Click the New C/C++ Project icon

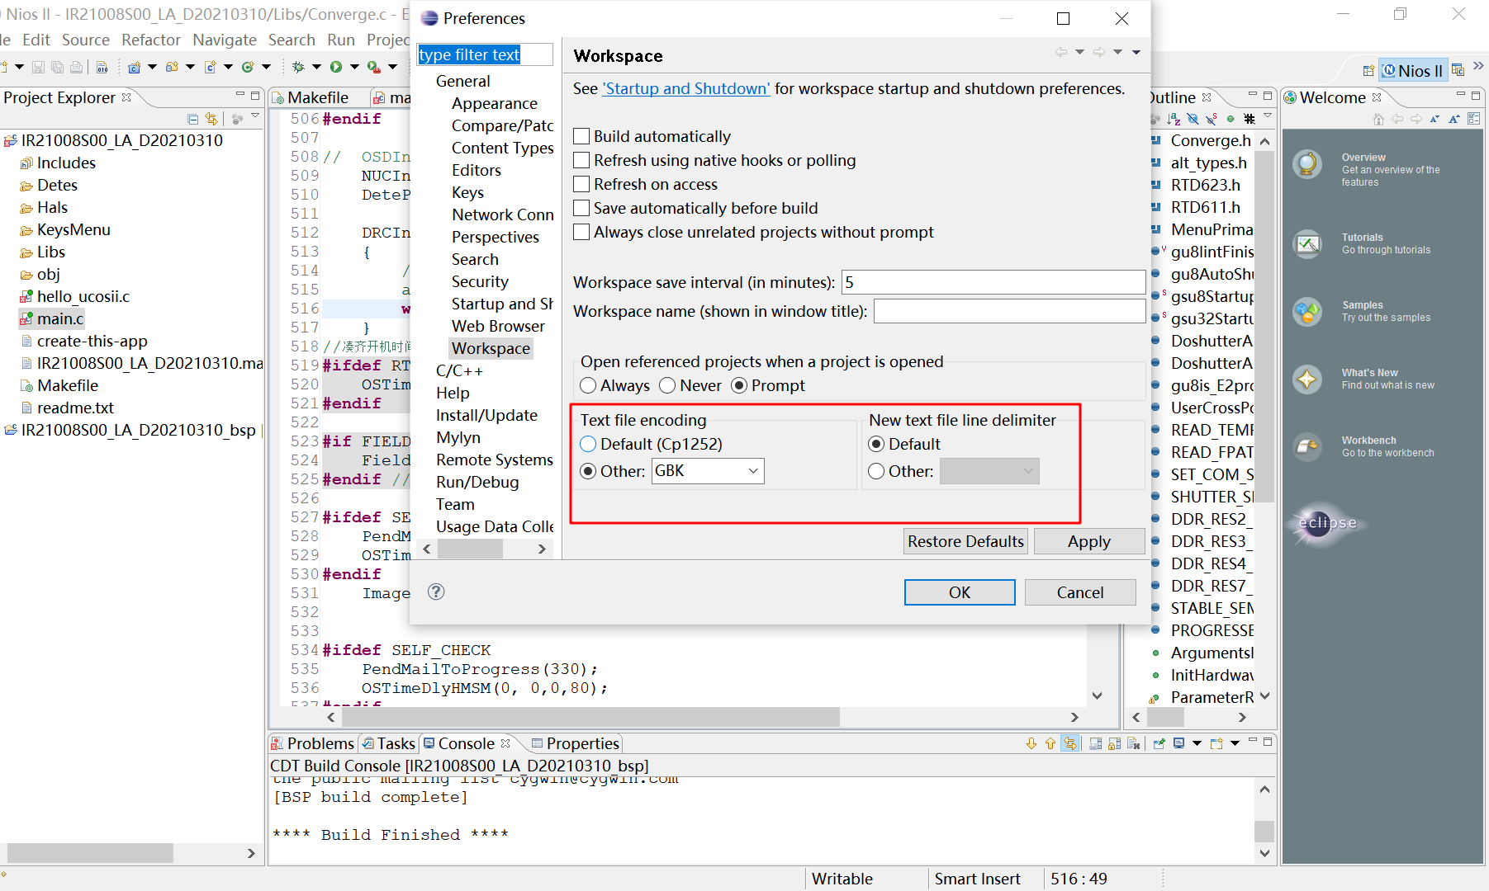point(134,67)
